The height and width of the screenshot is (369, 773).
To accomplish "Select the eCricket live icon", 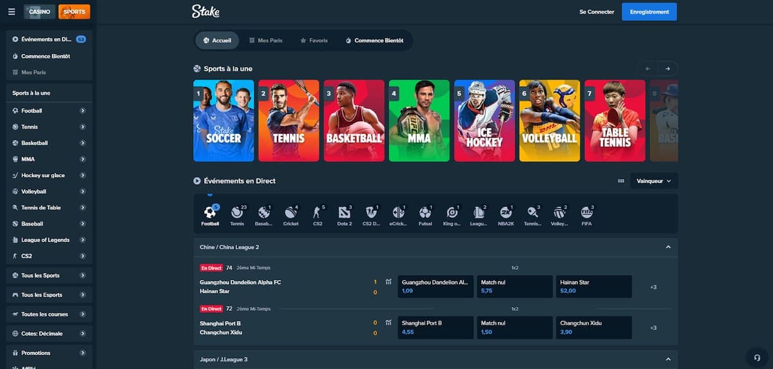I will point(398,215).
